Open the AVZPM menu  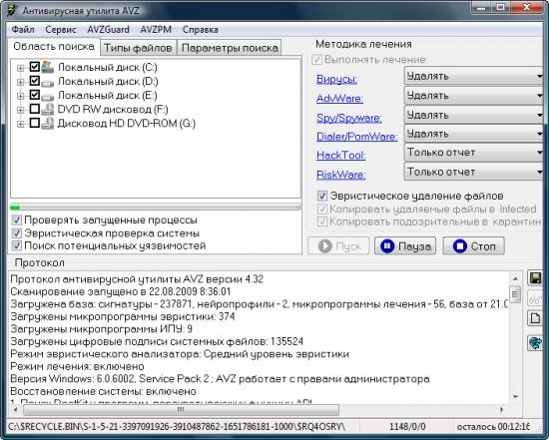pyautogui.click(x=156, y=29)
